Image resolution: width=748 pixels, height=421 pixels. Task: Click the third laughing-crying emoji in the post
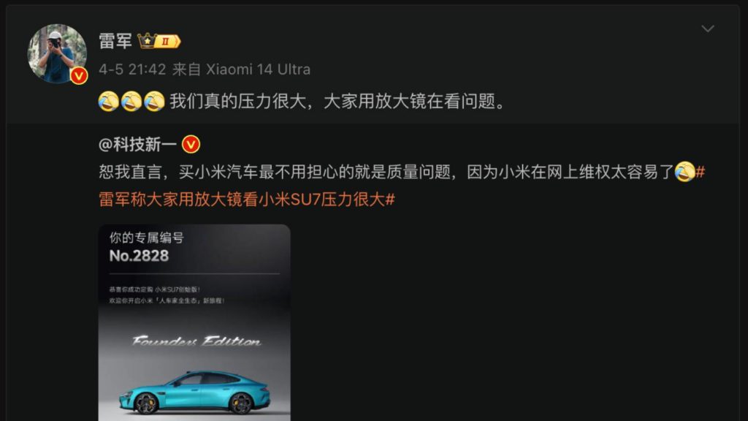(x=154, y=101)
